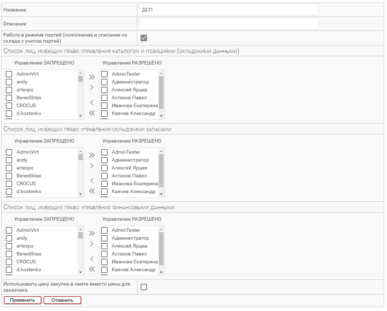Image resolution: width=387 pixels, height=311 pixels.
Task: Focus the Описание text field
Action: 228,24
